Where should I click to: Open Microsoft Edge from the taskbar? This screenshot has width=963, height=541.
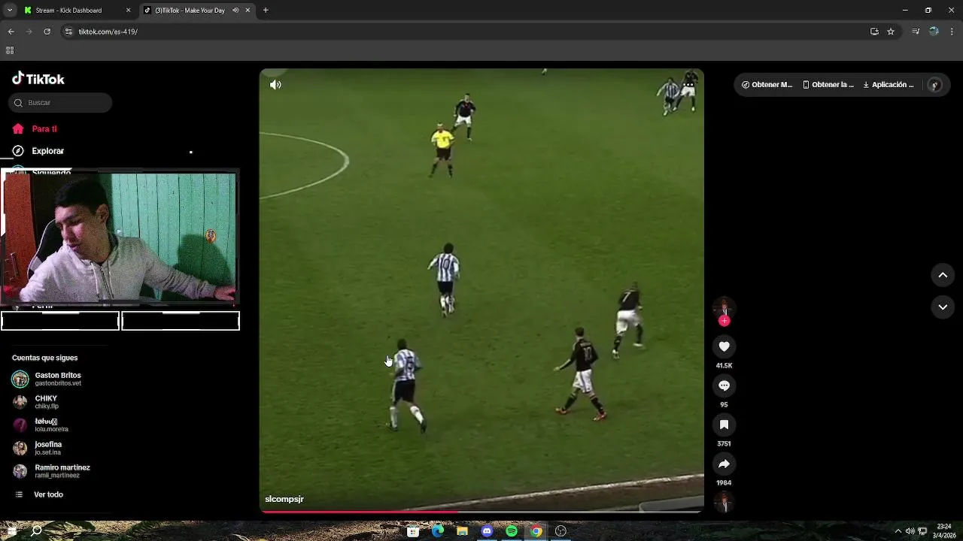coord(438,531)
